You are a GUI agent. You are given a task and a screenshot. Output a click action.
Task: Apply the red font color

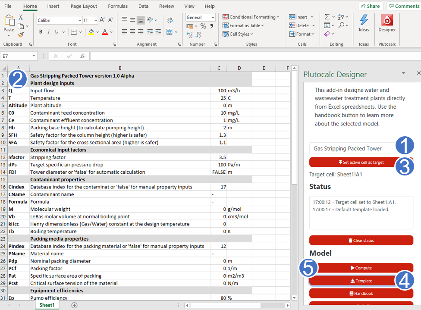coord(105,32)
